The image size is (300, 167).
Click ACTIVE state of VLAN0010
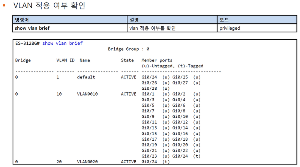129,94
